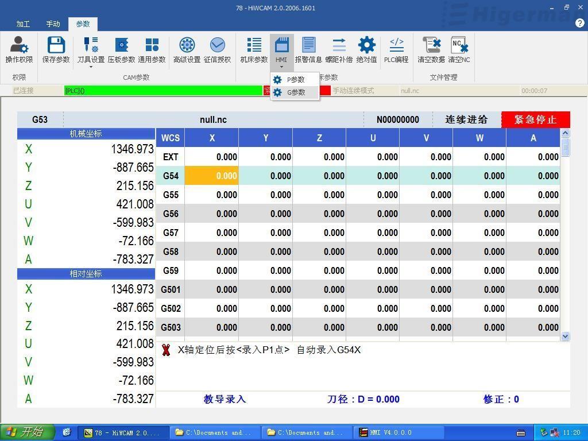The height and width of the screenshot is (441, 588).
Task: Click the G54 row header
Action: 170,176
